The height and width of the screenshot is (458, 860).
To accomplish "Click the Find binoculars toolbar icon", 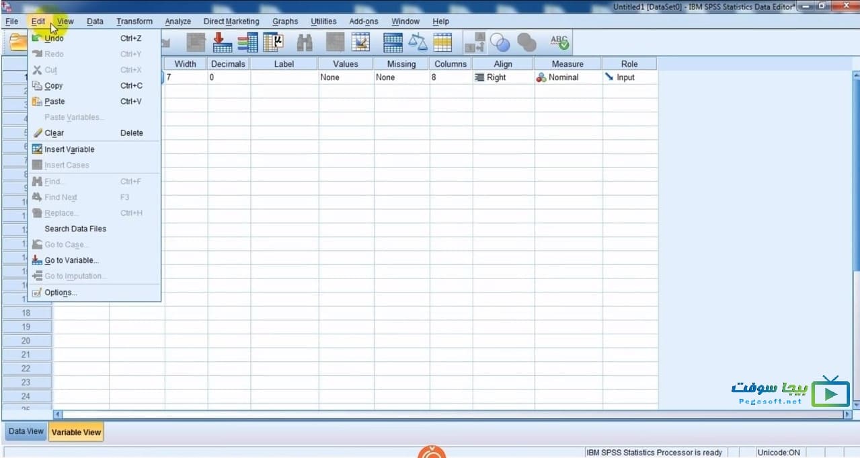I will click(305, 43).
